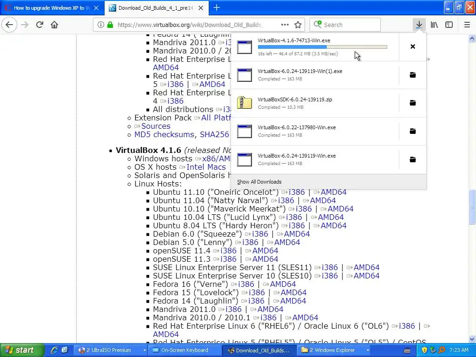Click the VirtualBox-4.1.6 exe file icon

coord(245,47)
